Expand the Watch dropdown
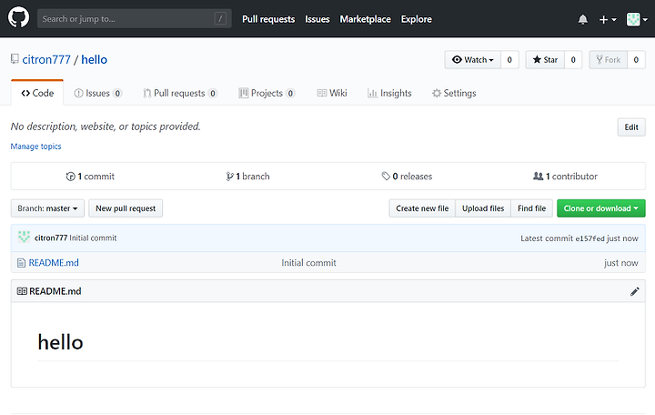Image resolution: width=655 pixels, height=415 pixels. click(472, 60)
